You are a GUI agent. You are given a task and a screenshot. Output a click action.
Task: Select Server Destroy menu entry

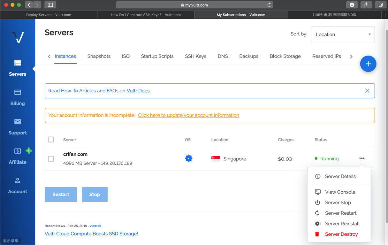coord(339,234)
